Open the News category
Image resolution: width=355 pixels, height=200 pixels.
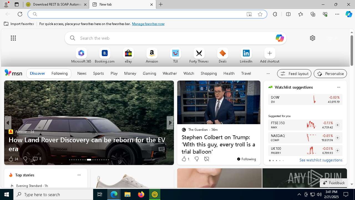(x=82, y=73)
